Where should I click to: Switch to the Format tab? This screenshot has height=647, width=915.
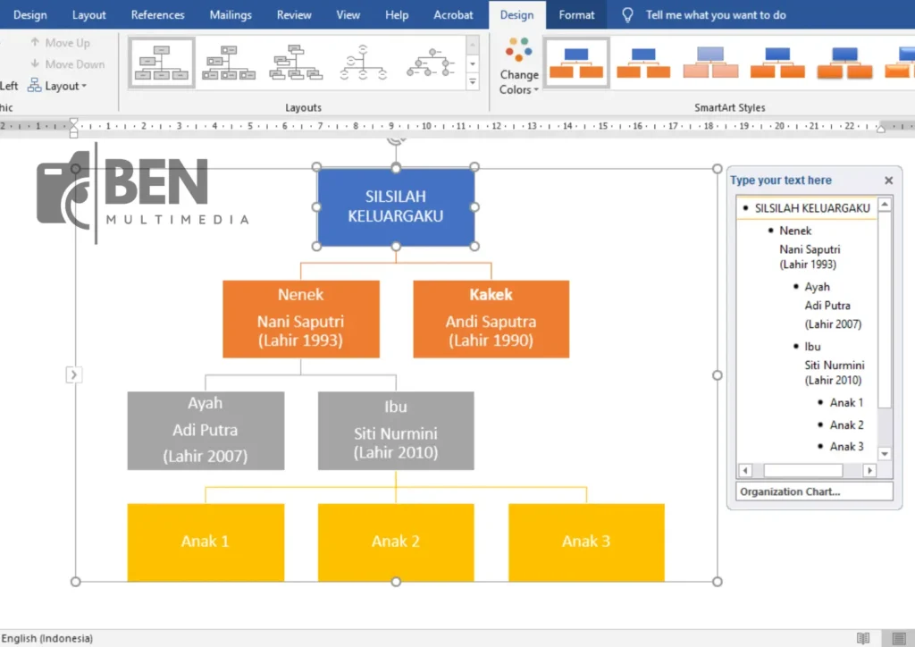576,15
